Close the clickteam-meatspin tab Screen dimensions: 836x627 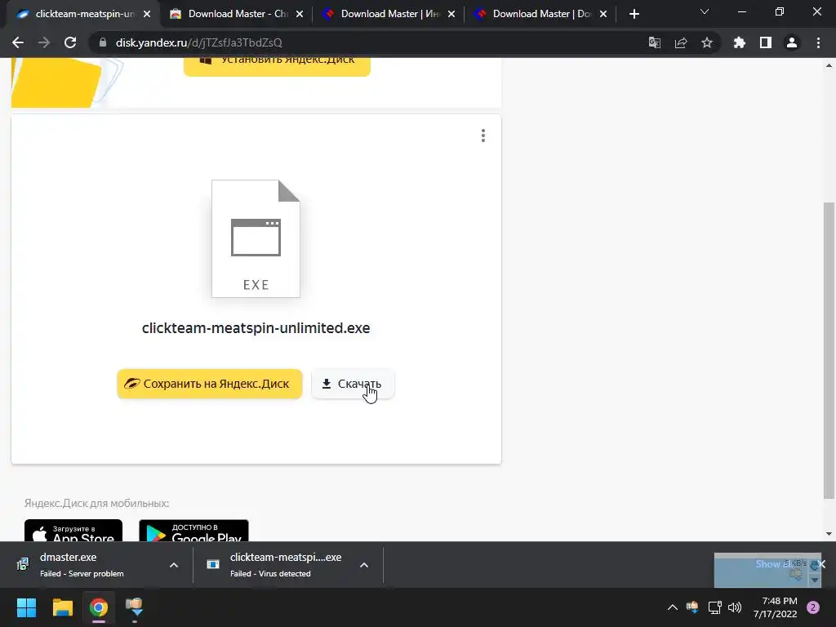coord(147,14)
